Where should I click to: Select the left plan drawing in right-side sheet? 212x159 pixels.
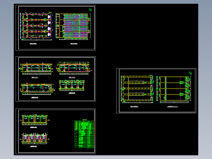tap(137, 89)
